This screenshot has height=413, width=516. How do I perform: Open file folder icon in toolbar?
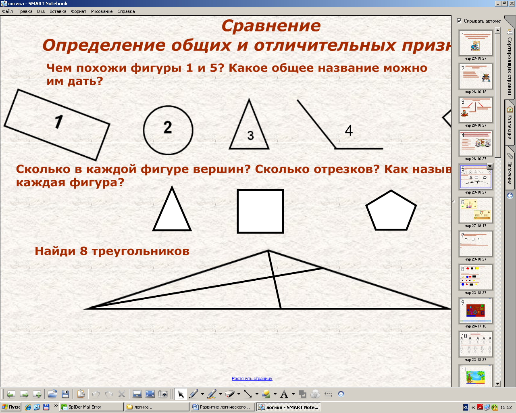point(52,394)
